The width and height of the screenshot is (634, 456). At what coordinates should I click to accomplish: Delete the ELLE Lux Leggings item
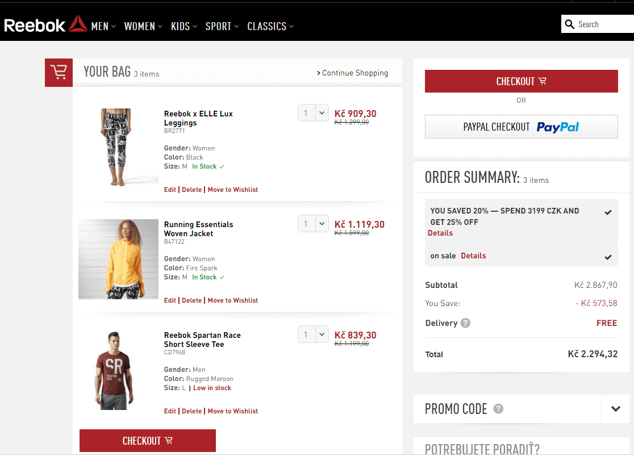pyautogui.click(x=191, y=190)
